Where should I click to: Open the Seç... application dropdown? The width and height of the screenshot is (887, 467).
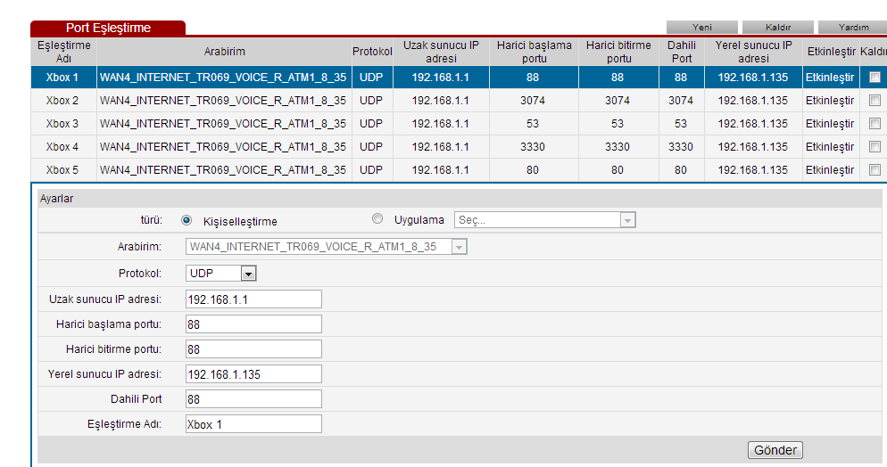tap(544, 219)
